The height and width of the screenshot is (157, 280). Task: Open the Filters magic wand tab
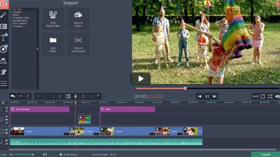pos(3,15)
